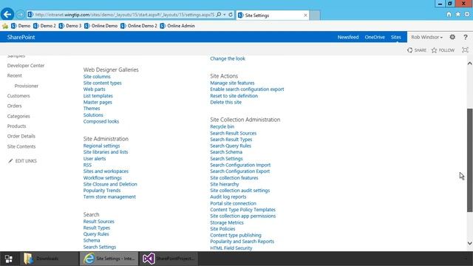Open the Online Admin bookmark
Viewport: 473px width, 266px height.
pos(177,26)
